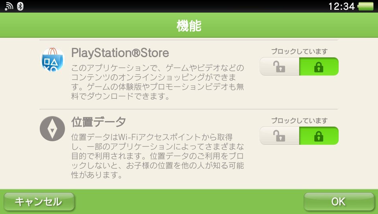Viewport: 378px width, 214px height.
Task: Click the 位置データ description paragraph
Action: [x=157, y=156]
